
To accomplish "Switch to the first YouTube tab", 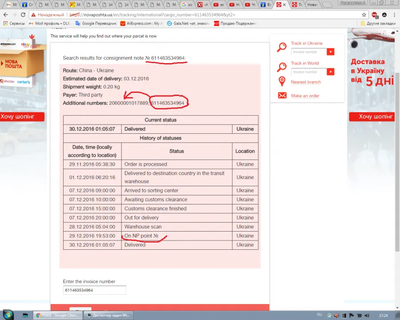I will pos(219,4).
